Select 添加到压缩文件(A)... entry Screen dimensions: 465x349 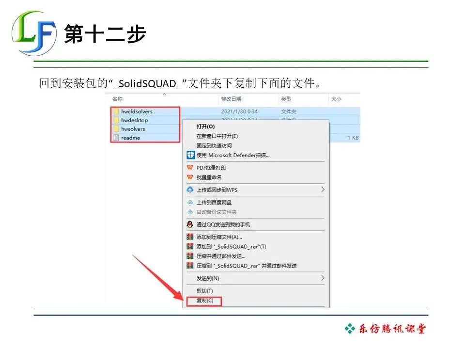219,237
